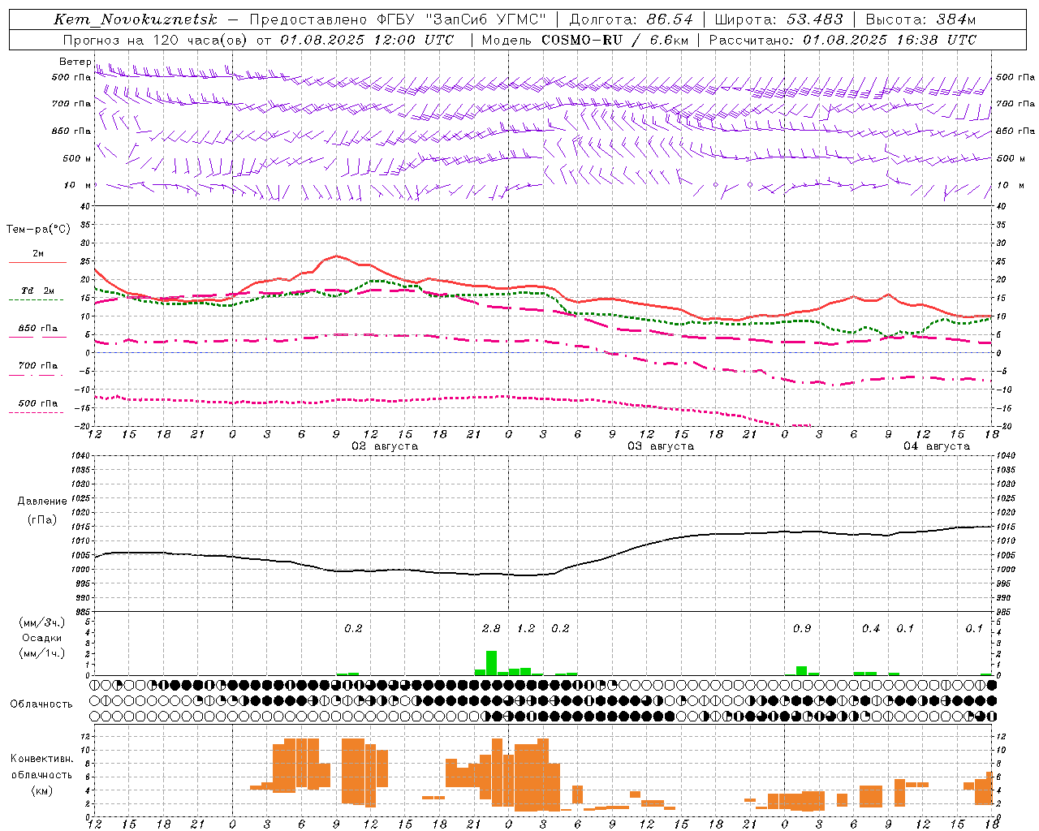This screenshot has height=831, width=1039.
Task: Click the 'Конвективн.' convective cloud label
Action: point(41,759)
